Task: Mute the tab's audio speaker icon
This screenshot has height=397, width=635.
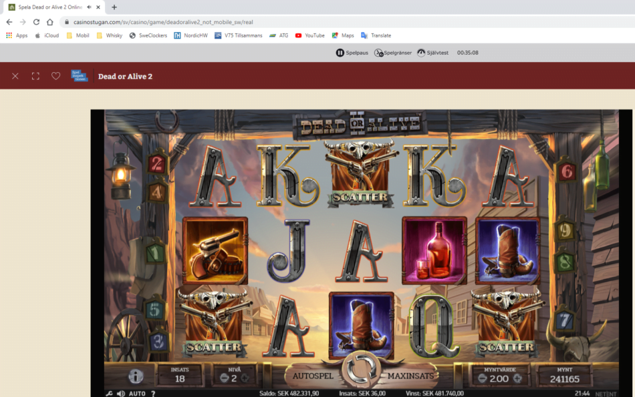Action: click(x=89, y=7)
